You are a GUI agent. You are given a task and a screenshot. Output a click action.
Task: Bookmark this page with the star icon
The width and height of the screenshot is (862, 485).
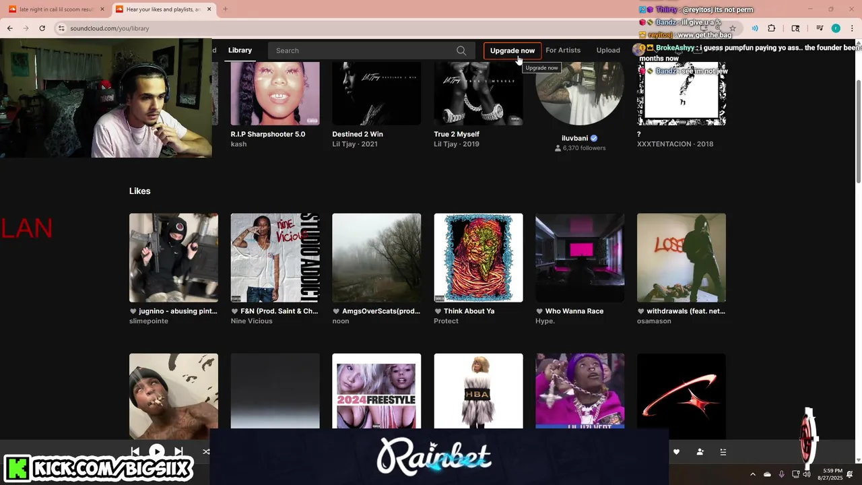pyautogui.click(x=733, y=28)
